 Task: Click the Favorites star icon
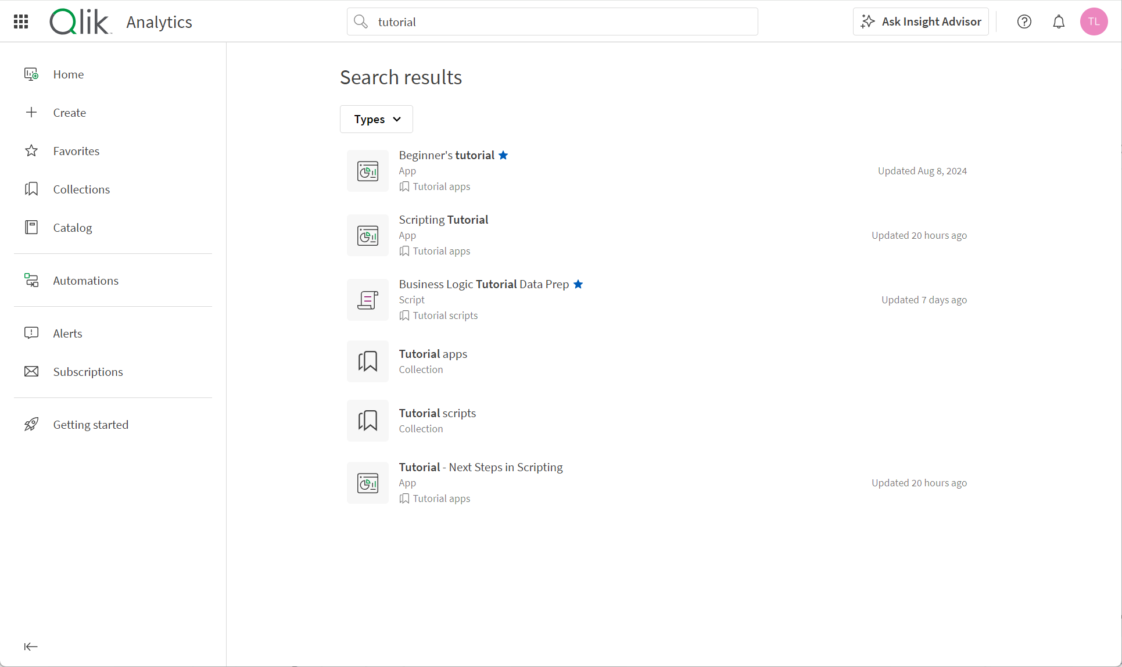[32, 151]
